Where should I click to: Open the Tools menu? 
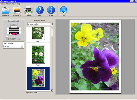[x=14, y=4]
